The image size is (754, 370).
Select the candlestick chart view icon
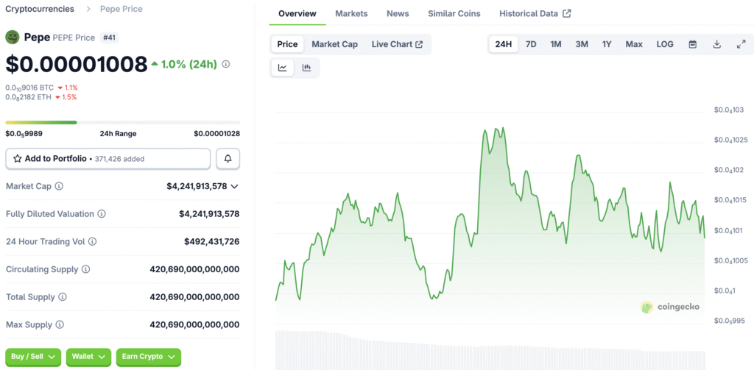click(x=306, y=68)
